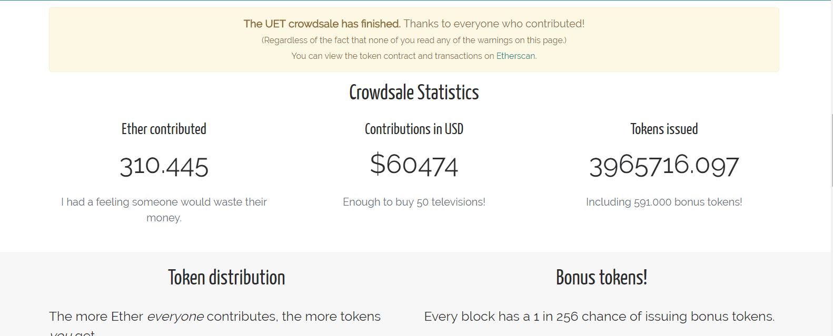Click 'Thanks to everyone who contributed!' text
Screen dimensions: 833x336
pyautogui.click(x=494, y=24)
